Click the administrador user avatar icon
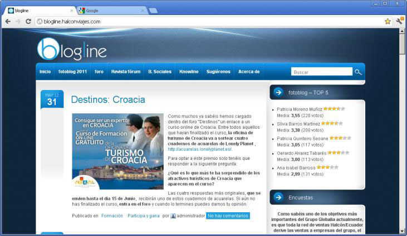This screenshot has height=236, width=407. coord(173,216)
